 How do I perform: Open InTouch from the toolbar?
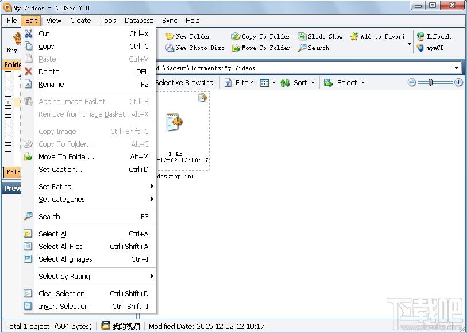pos(434,36)
